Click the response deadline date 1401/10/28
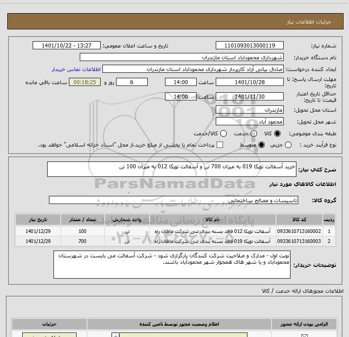 249,82
